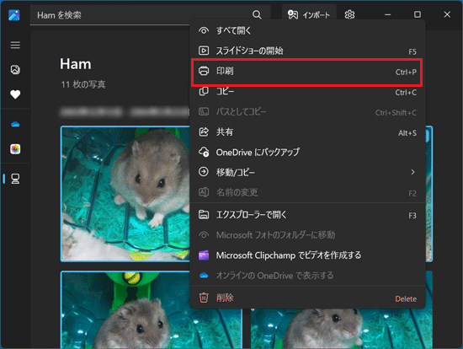Click the Ham folder title
Screen dimensions: 463x349
click(x=76, y=64)
